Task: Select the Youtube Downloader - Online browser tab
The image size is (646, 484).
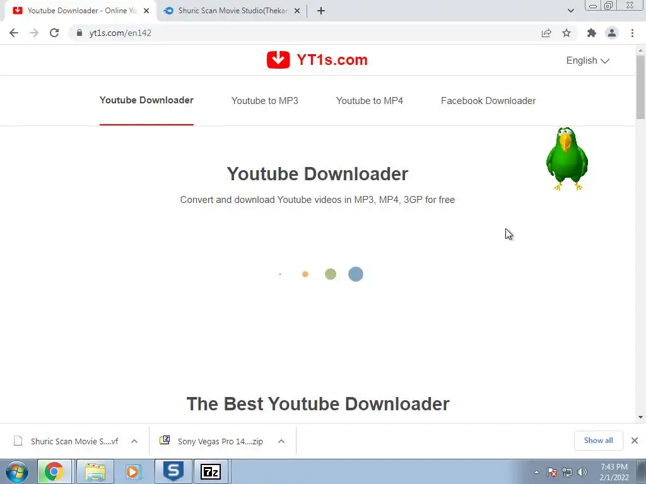Action: coord(81,11)
